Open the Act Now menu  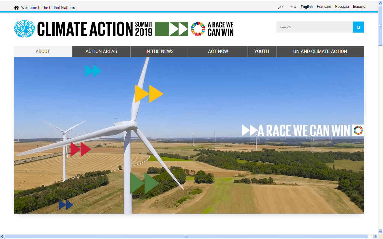pos(218,51)
